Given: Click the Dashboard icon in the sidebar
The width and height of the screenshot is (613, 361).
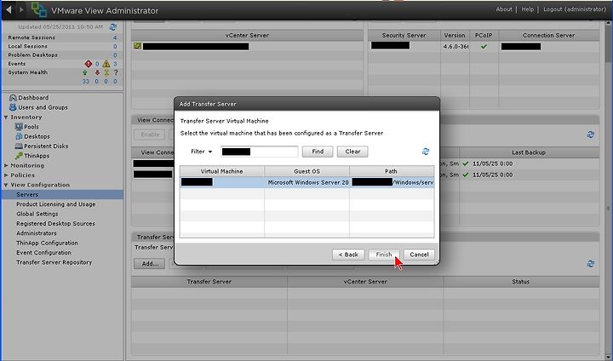Looking at the screenshot, I should coord(13,98).
